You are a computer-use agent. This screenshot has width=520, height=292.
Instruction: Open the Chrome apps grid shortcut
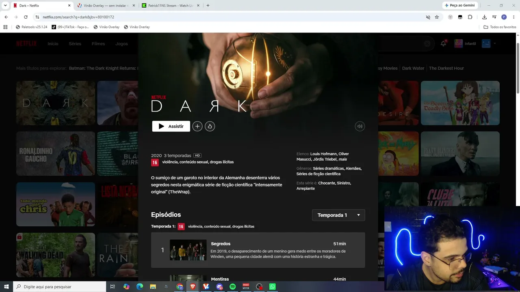pos(5,27)
